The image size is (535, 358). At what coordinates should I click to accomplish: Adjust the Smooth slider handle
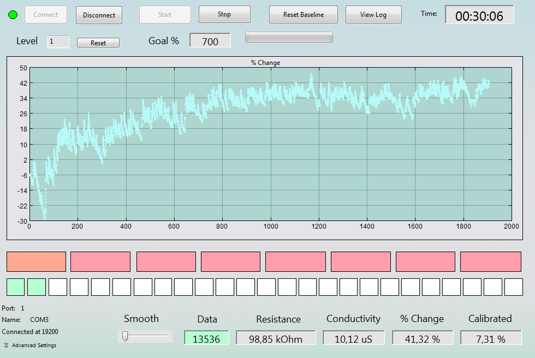pos(125,336)
